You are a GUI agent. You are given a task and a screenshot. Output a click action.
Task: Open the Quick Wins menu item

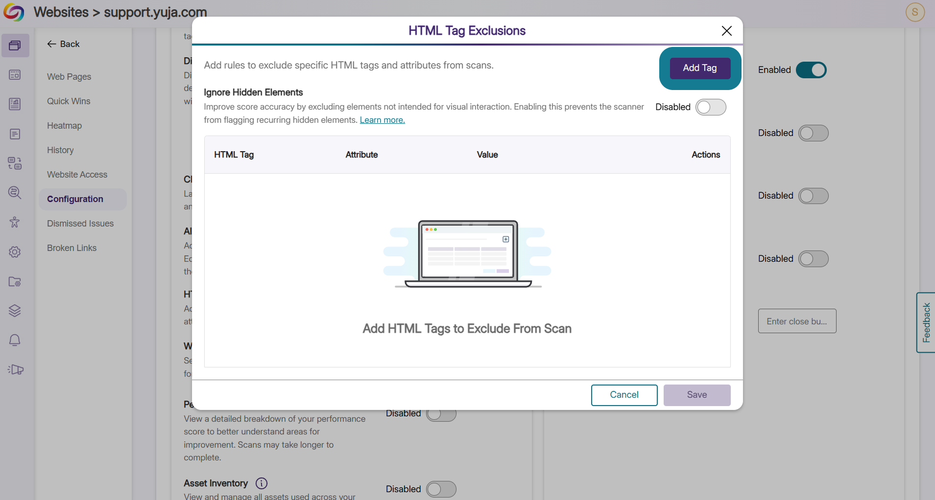(69, 101)
